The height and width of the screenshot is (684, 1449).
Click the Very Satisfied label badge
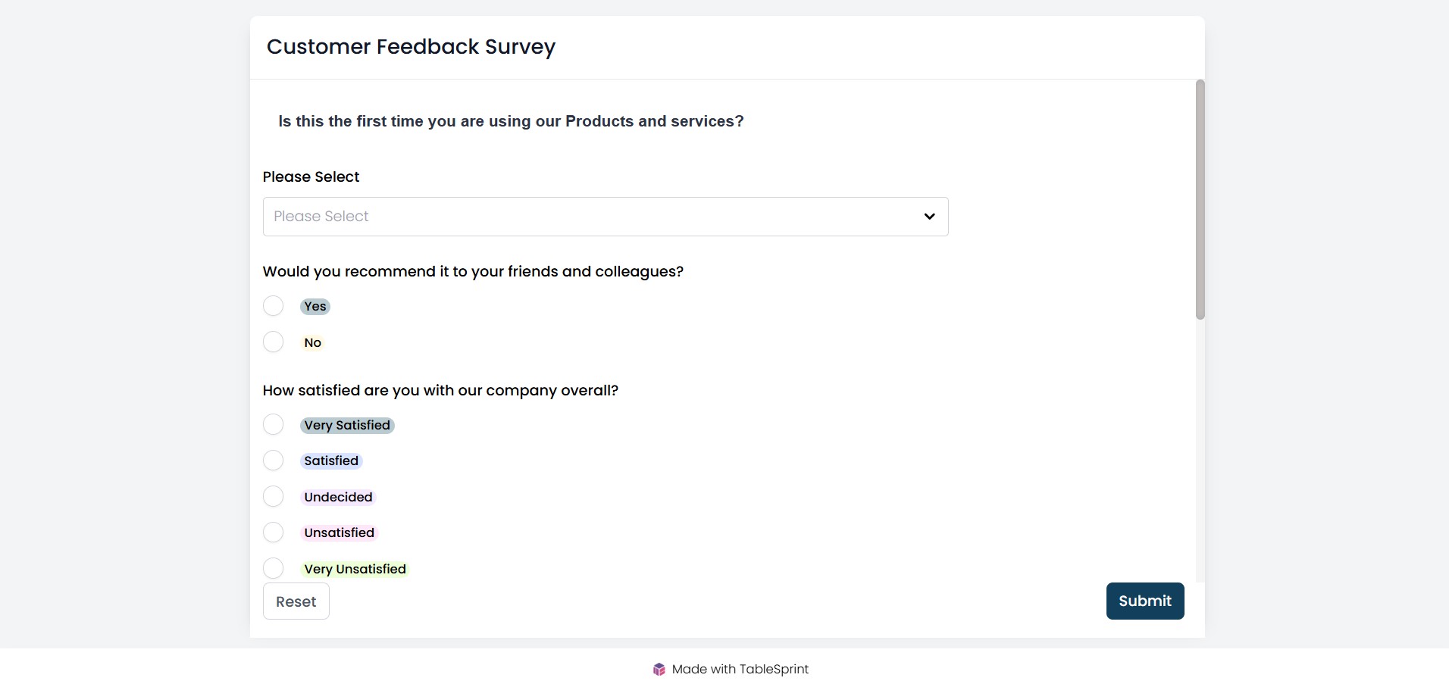(347, 425)
